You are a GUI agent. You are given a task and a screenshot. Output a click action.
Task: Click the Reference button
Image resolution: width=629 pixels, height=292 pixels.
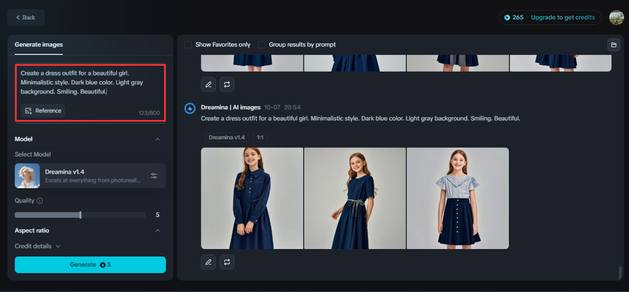(43, 111)
